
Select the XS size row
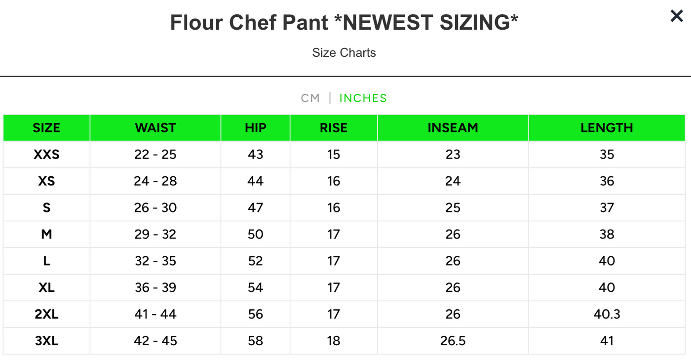click(46, 181)
